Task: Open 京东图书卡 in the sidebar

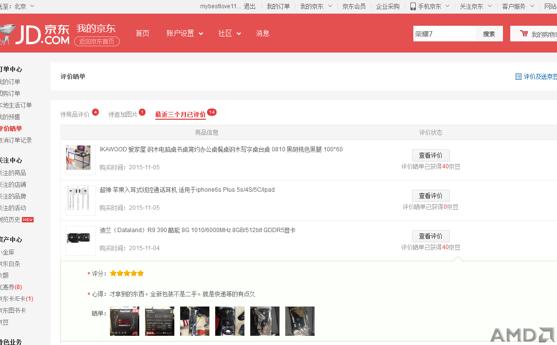Action: (13, 310)
